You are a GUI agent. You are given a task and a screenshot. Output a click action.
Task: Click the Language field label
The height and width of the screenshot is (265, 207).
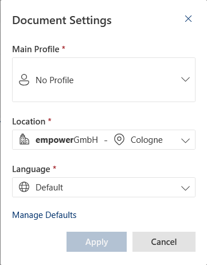coord(31,169)
